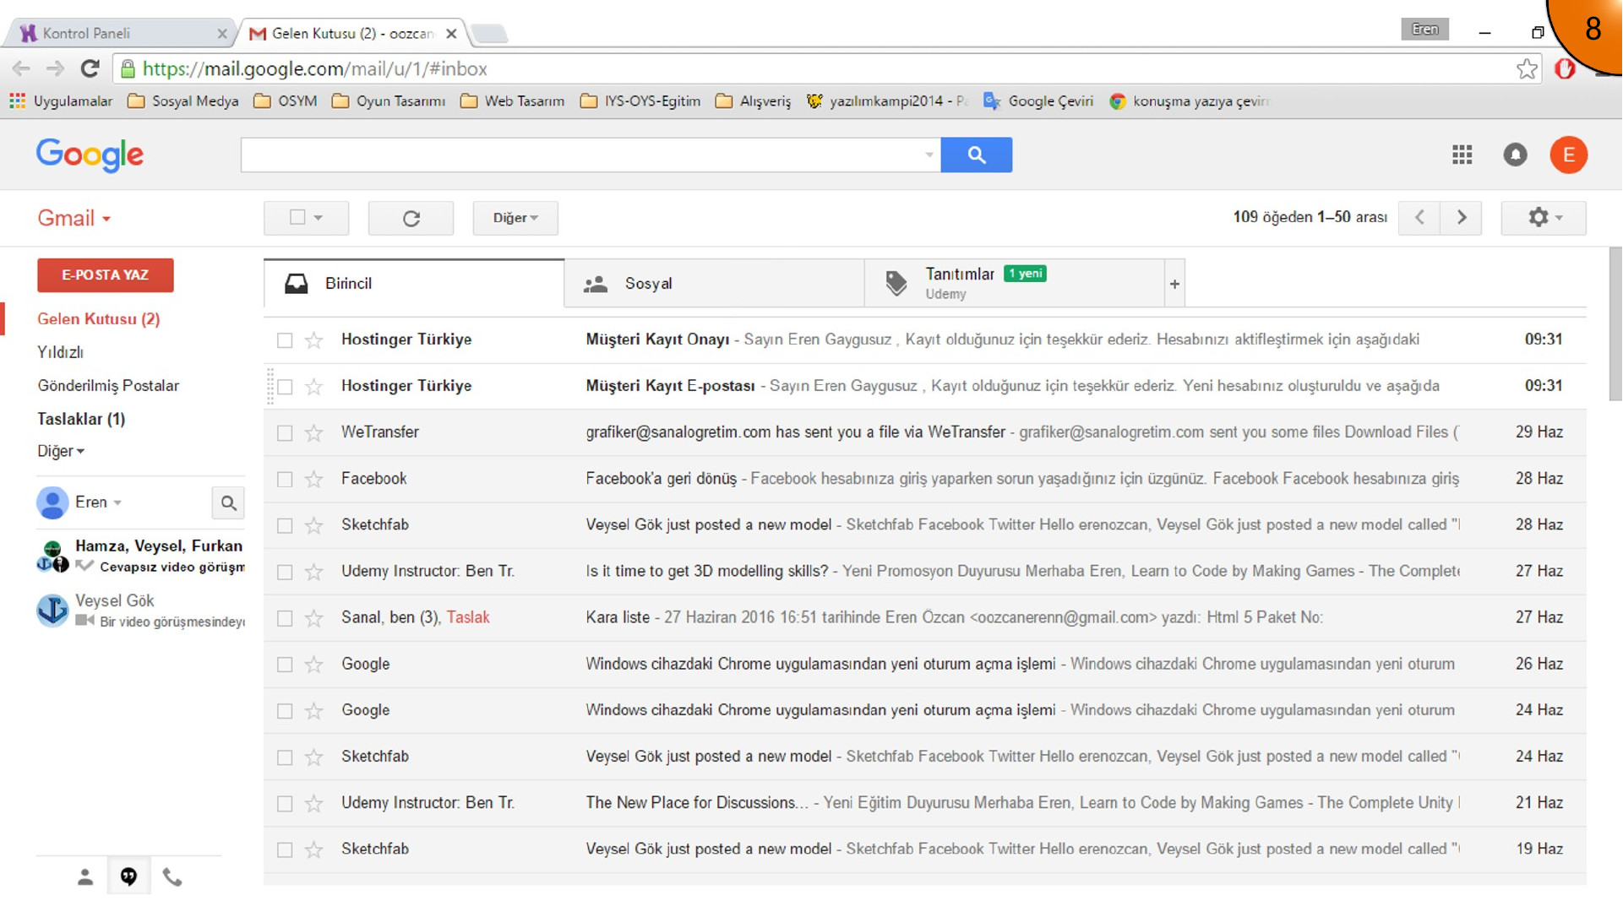Go to the previous page of emails
Viewport: 1623px width, 912px height.
click(x=1419, y=217)
